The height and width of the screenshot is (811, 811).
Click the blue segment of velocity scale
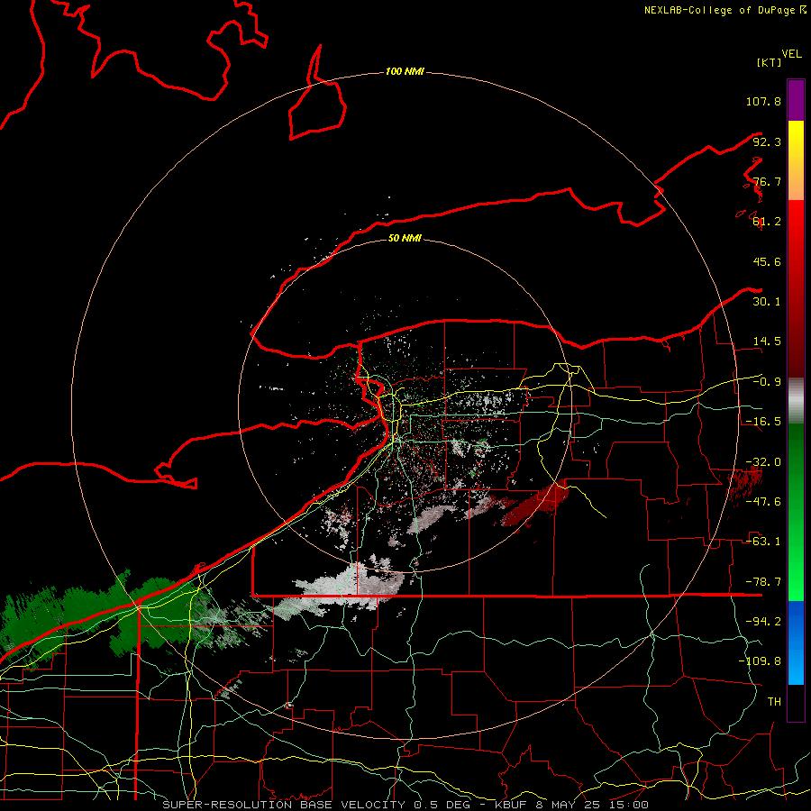pyautogui.click(x=796, y=642)
